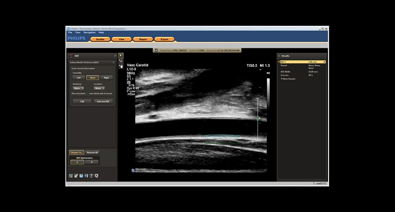This screenshot has height=212, width=395.
Task: Set laterality to Left
Action: click(x=79, y=78)
